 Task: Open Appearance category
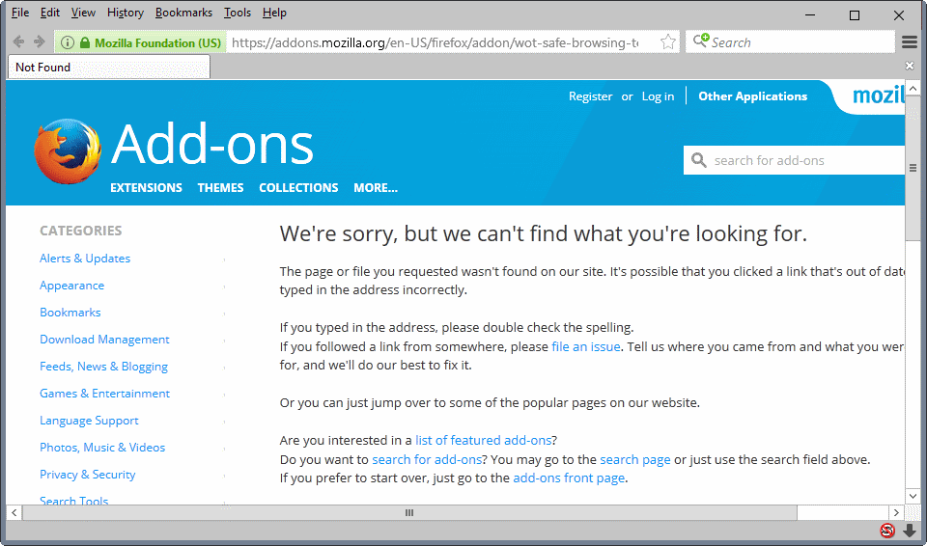72,286
